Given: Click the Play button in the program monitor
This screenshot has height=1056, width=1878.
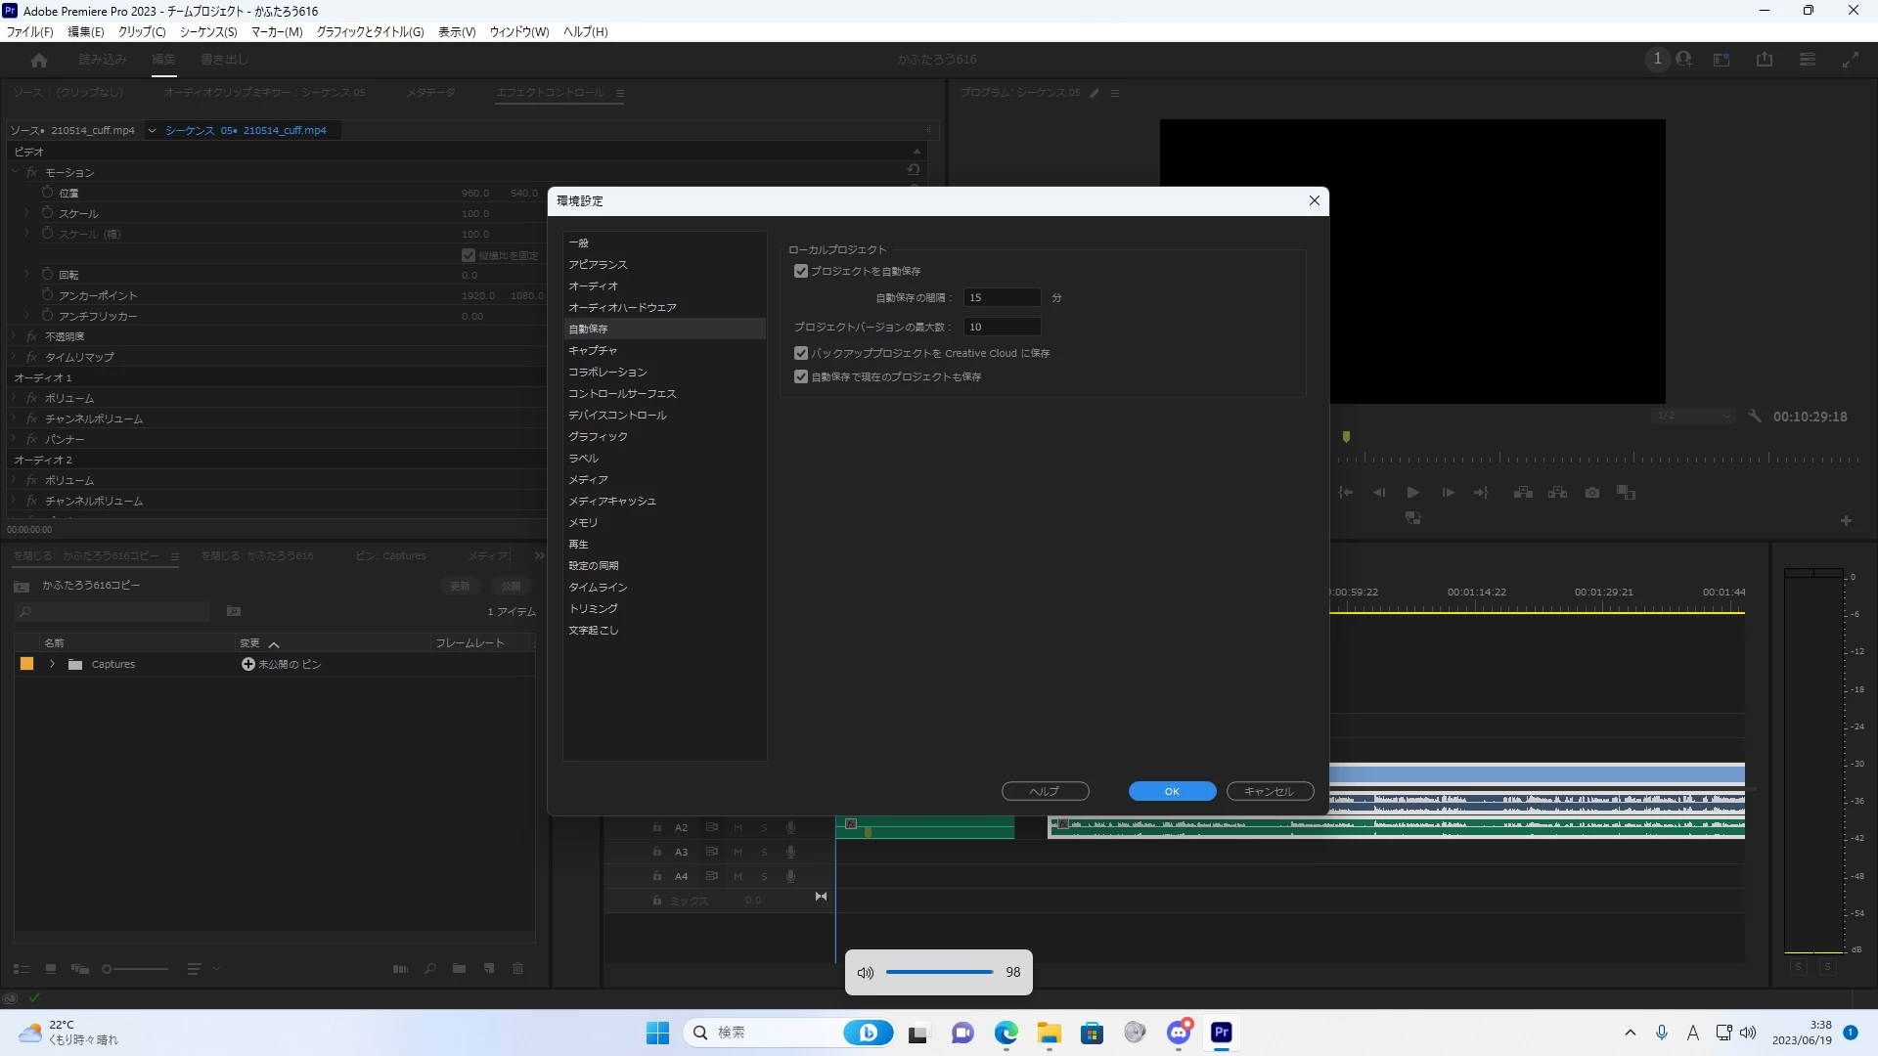Looking at the screenshot, I should (x=1413, y=493).
